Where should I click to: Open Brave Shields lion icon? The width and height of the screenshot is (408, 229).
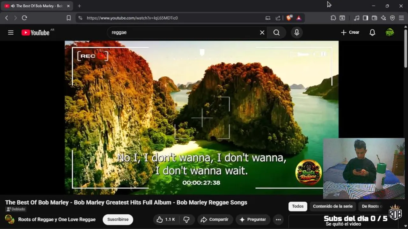(x=289, y=18)
